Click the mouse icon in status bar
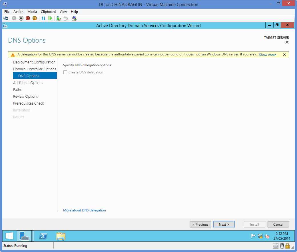Image resolution: width=297 pixels, height=252 pixels. (x=282, y=246)
